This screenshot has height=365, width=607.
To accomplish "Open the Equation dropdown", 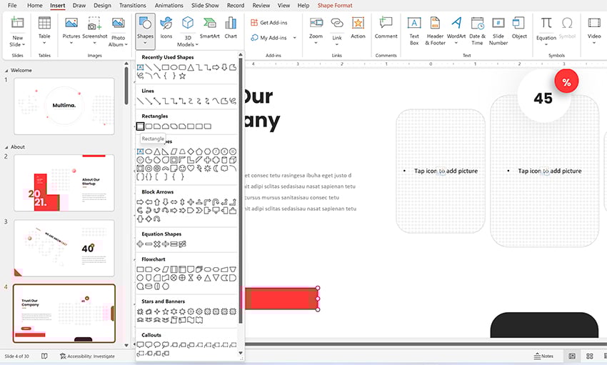I will [546, 44].
